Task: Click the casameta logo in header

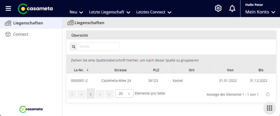Action: point(35,9)
